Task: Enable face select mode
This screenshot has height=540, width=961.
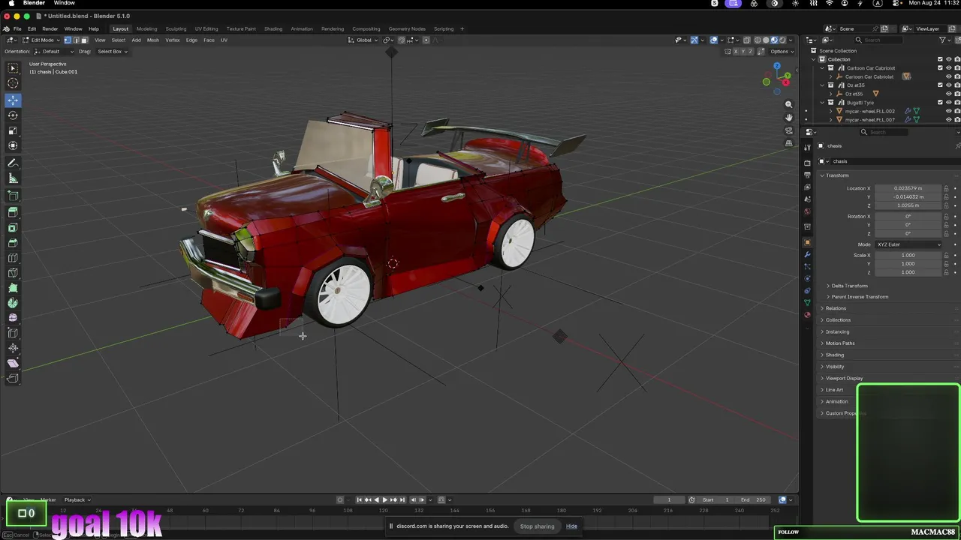Action: click(84, 40)
